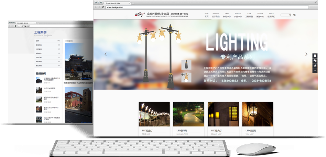Click the LED墙壁灯 product title

click(x=251, y=131)
